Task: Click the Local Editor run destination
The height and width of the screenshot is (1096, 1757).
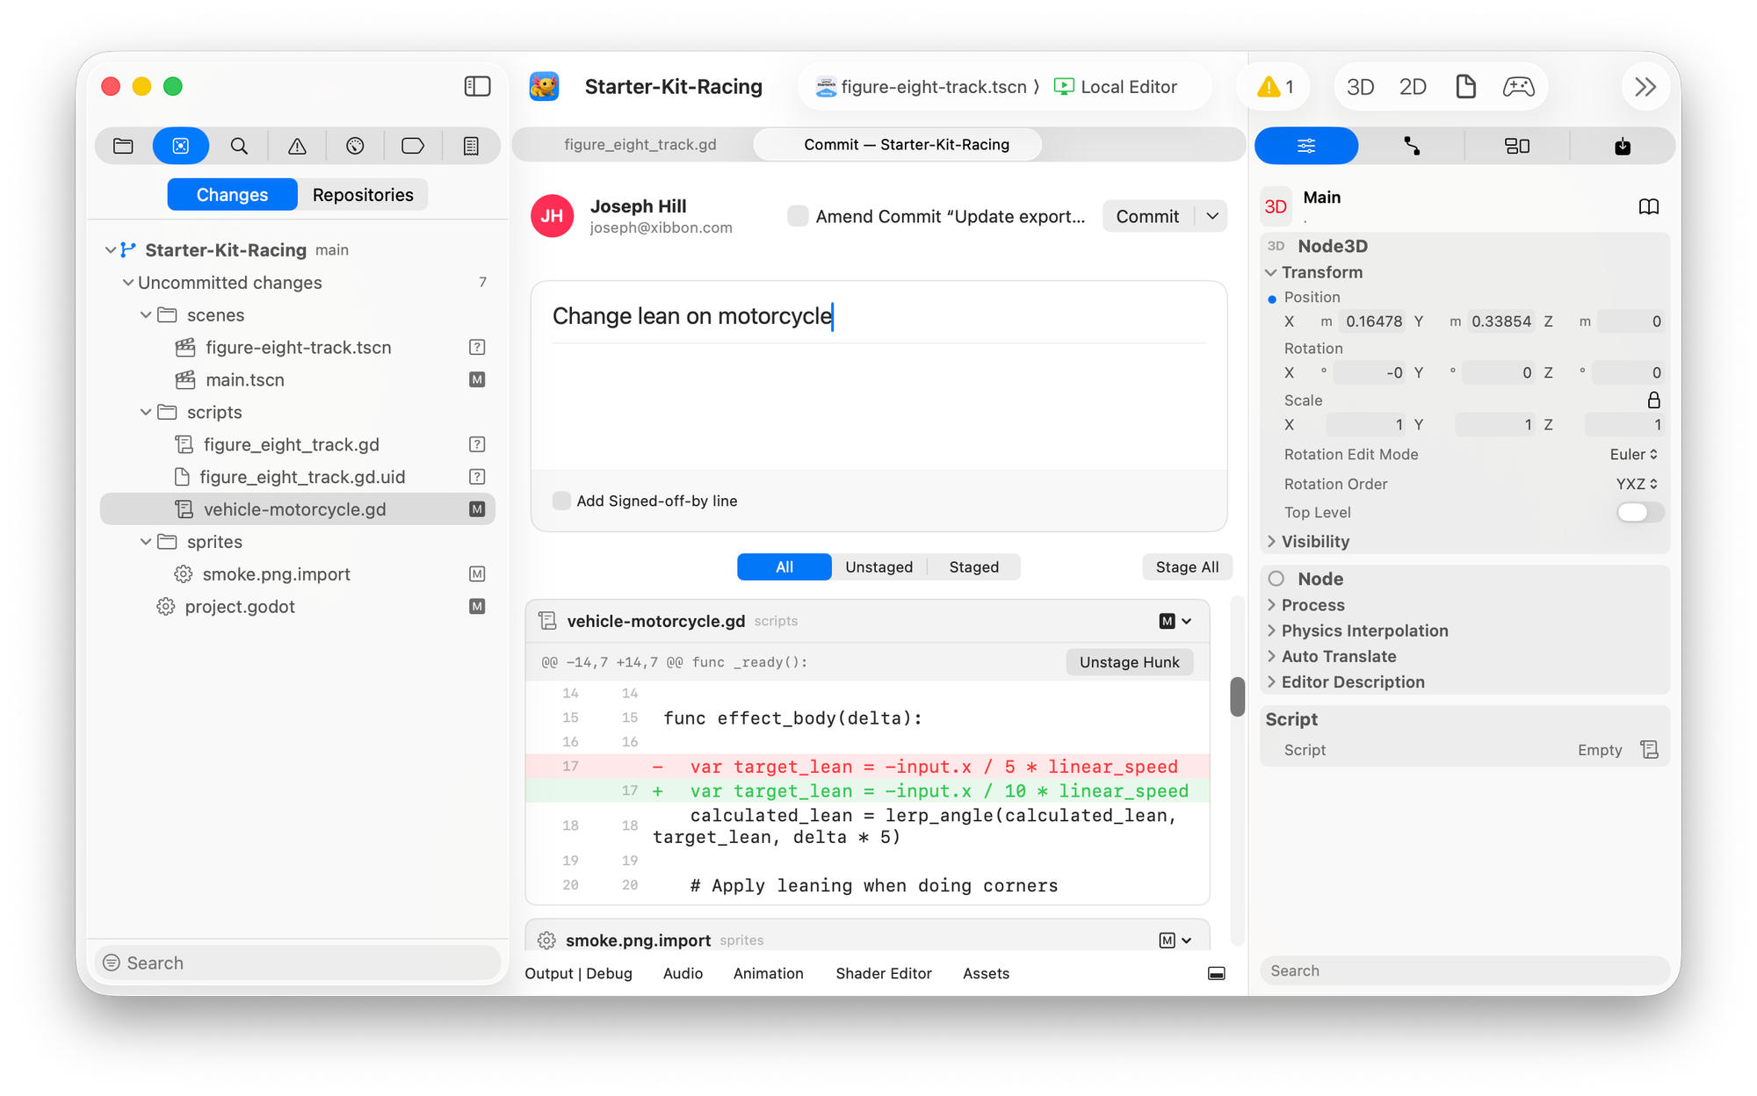Action: (1116, 86)
